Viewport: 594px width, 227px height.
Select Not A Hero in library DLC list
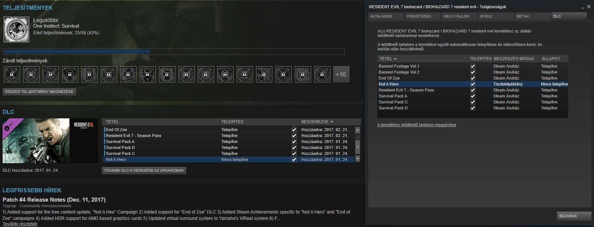(228, 159)
